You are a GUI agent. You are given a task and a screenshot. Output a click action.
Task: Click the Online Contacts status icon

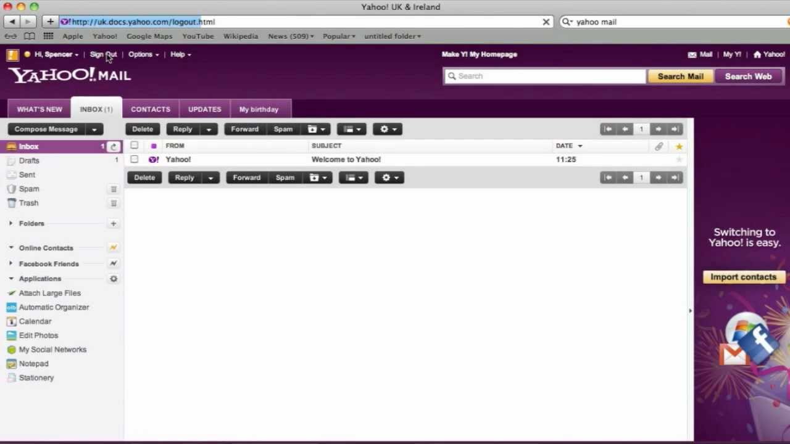113,248
